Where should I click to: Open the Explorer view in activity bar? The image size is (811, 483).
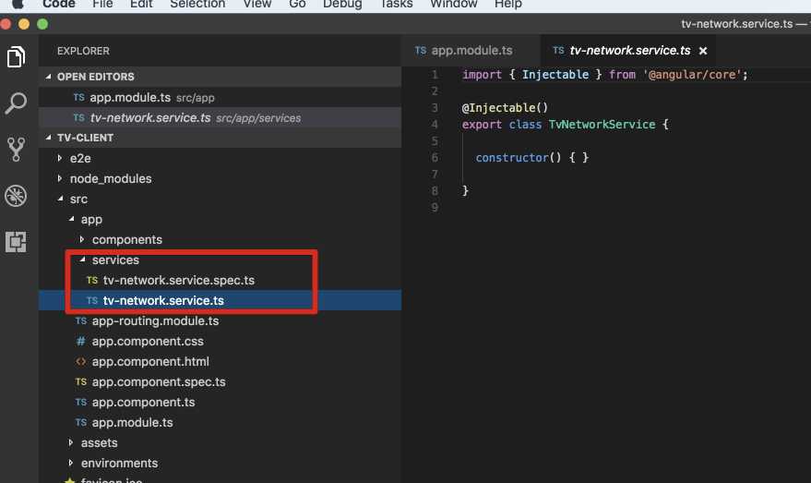tap(16, 57)
